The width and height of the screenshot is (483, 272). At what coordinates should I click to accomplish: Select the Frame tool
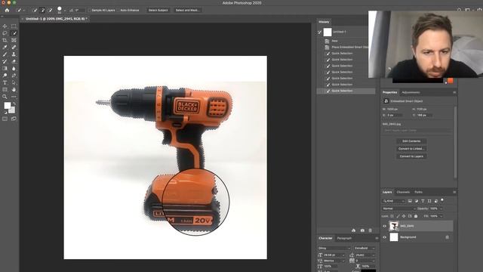coord(14,40)
